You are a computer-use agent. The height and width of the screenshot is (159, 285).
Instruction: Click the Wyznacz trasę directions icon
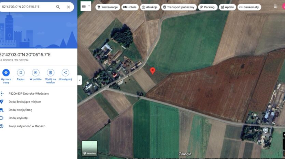(x=6, y=73)
